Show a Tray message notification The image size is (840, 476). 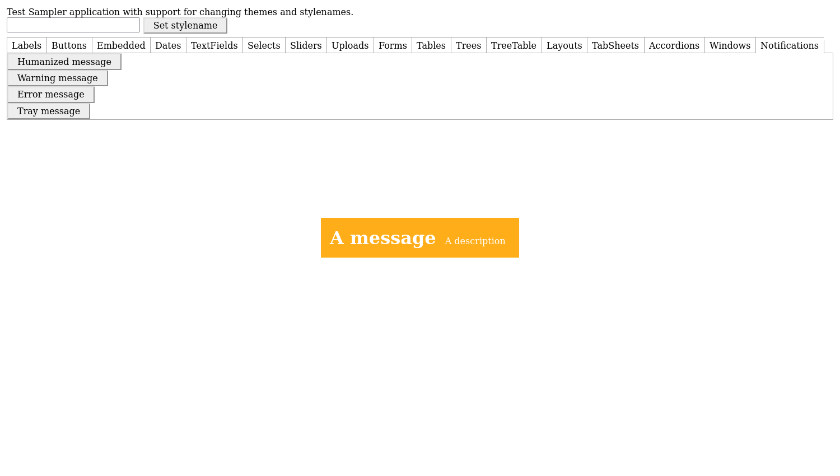tap(49, 111)
